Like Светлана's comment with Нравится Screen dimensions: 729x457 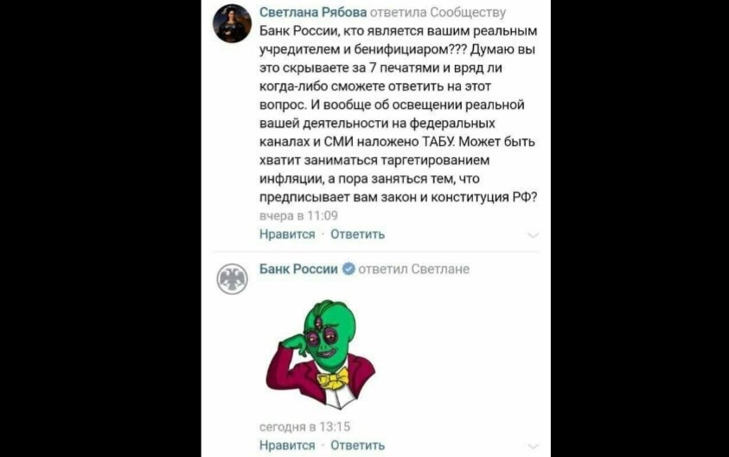(x=287, y=234)
